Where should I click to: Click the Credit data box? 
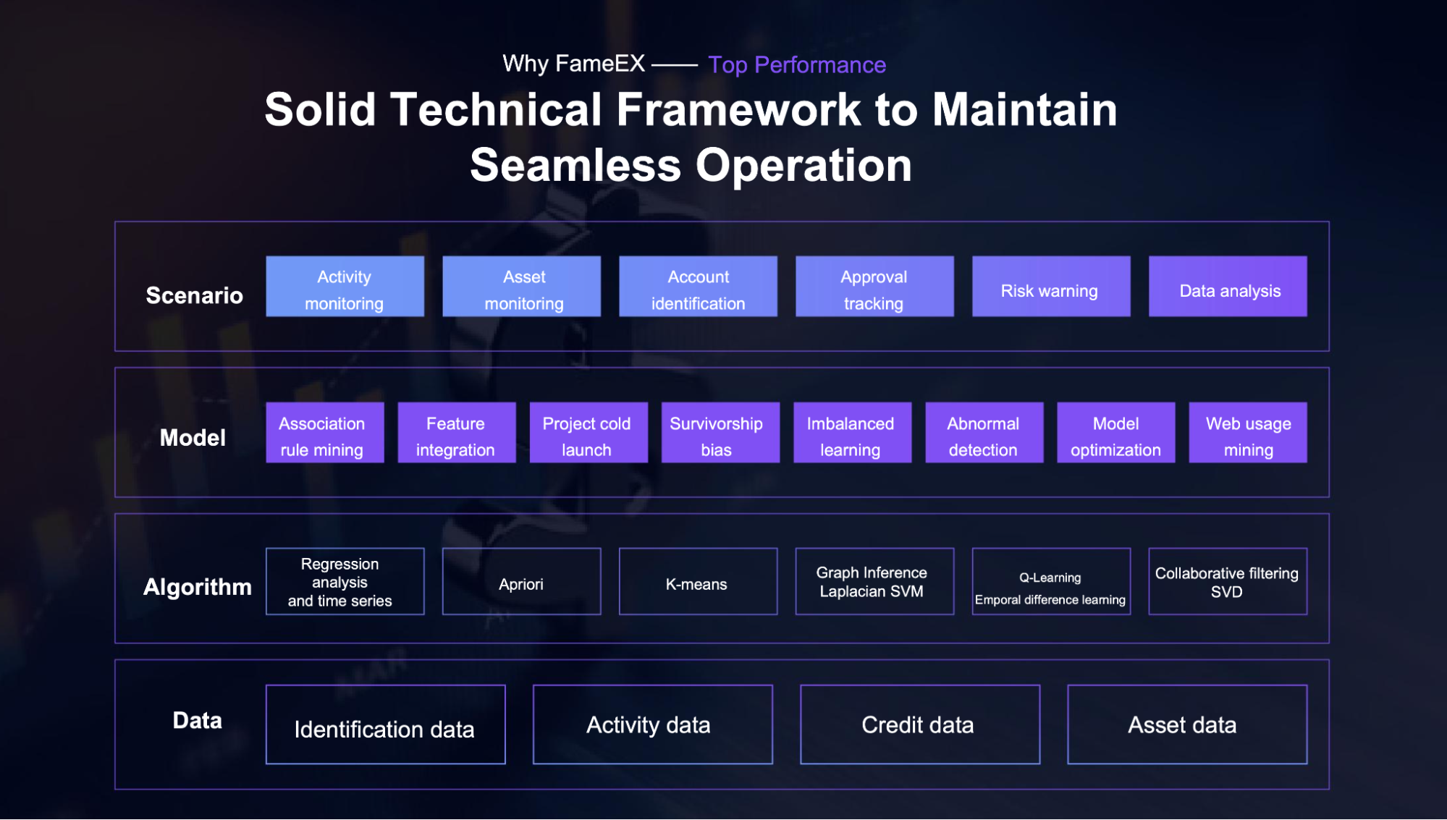[919, 724]
